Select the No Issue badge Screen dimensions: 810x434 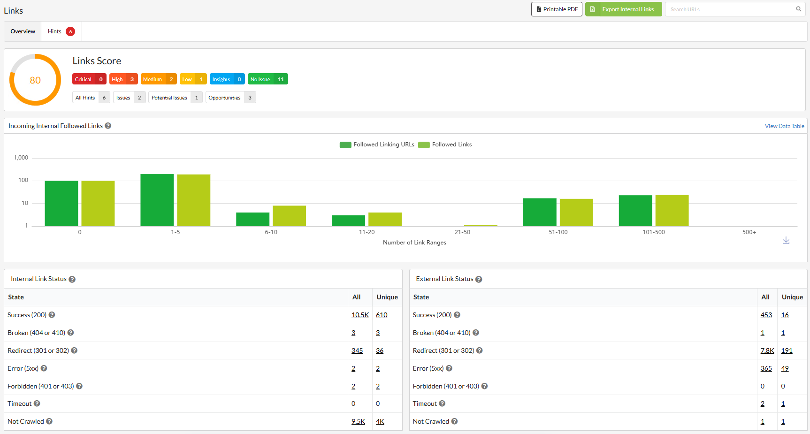point(268,79)
